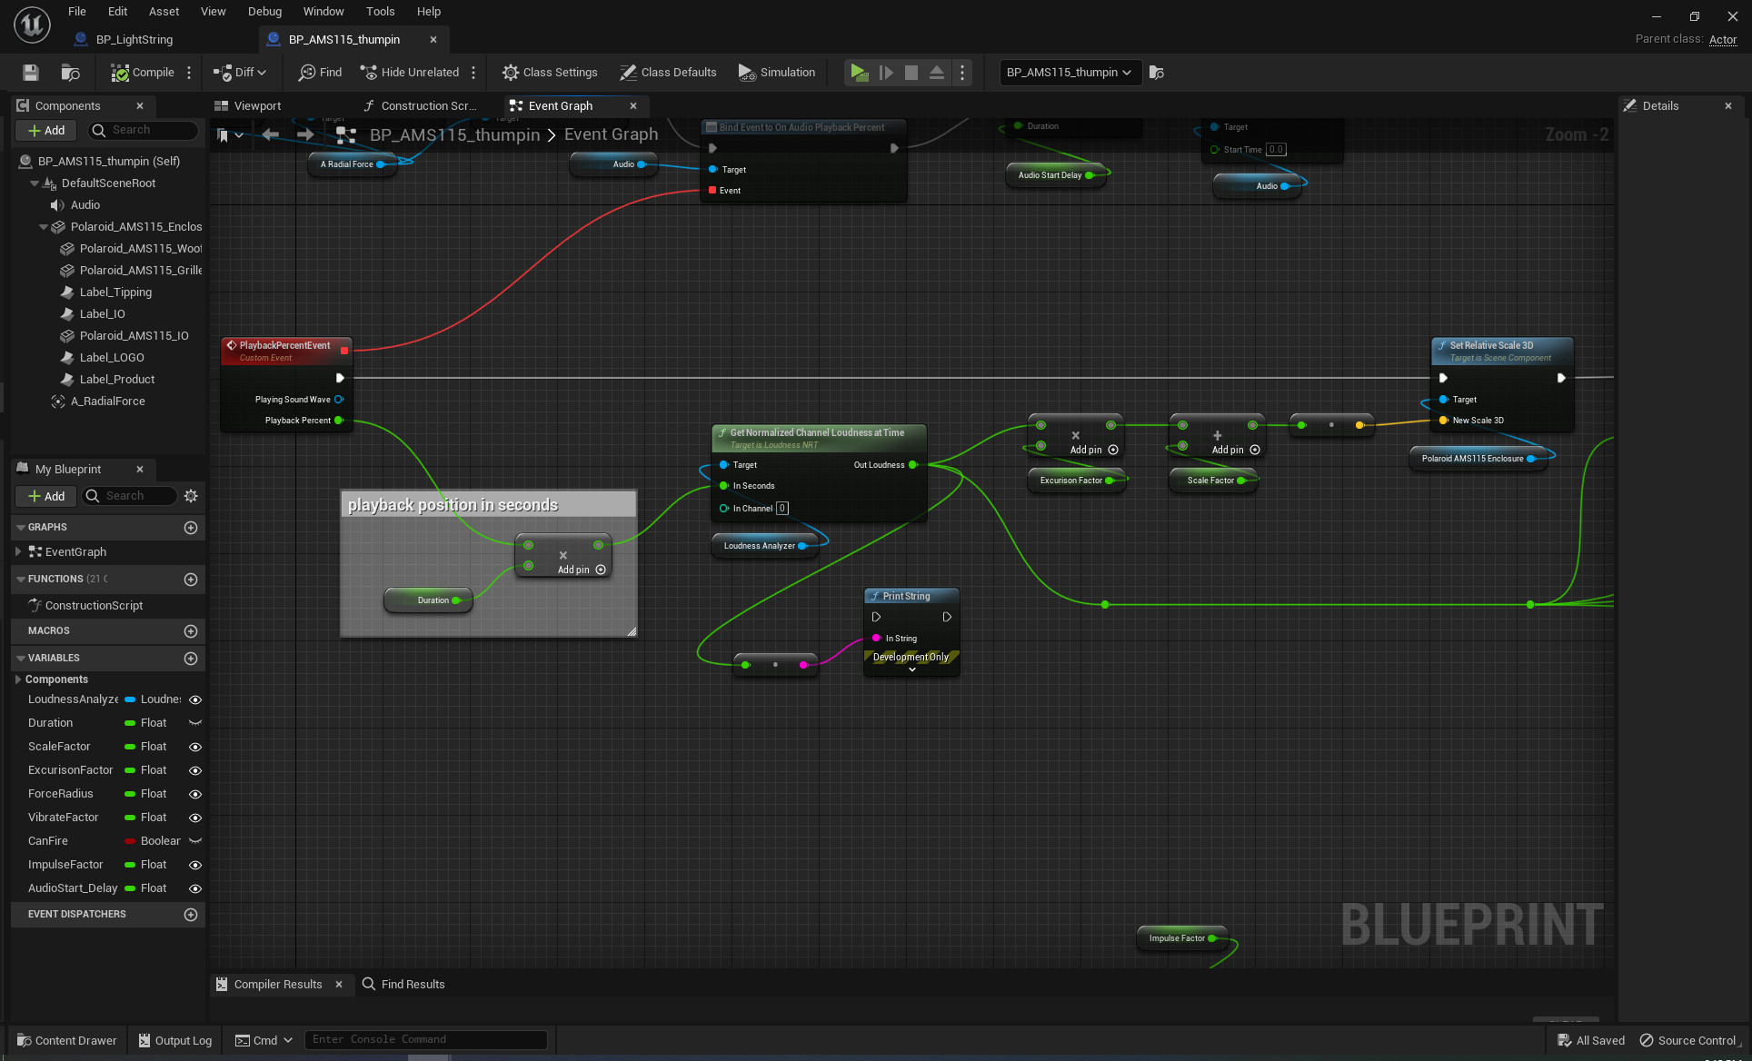Expand Print String node advanced pins
The width and height of the screenshot is (1752, 1061).
click(912, 669)
